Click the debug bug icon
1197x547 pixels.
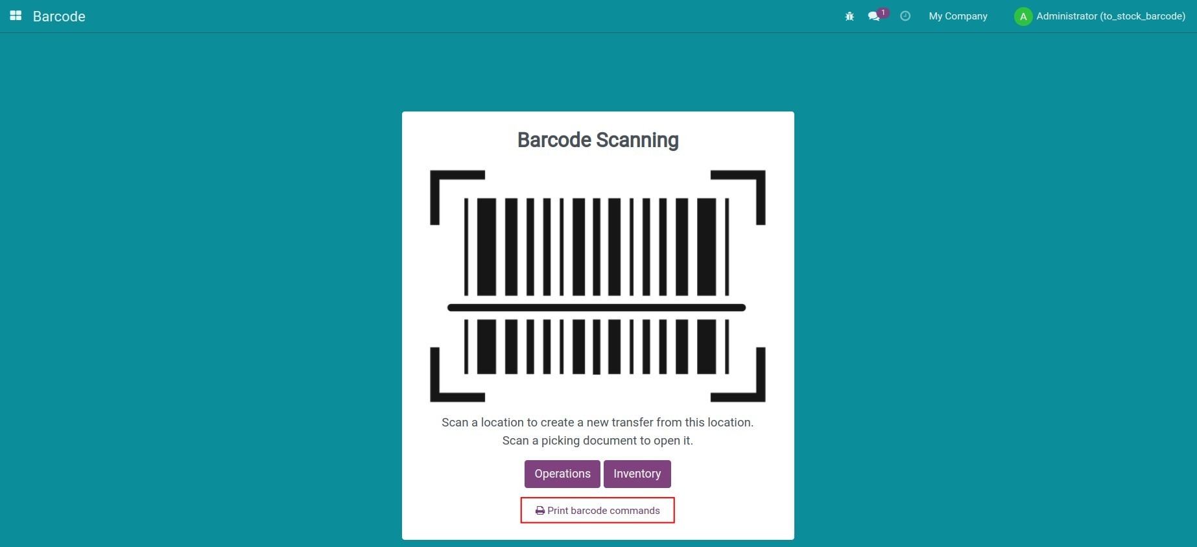pos(849,16)
